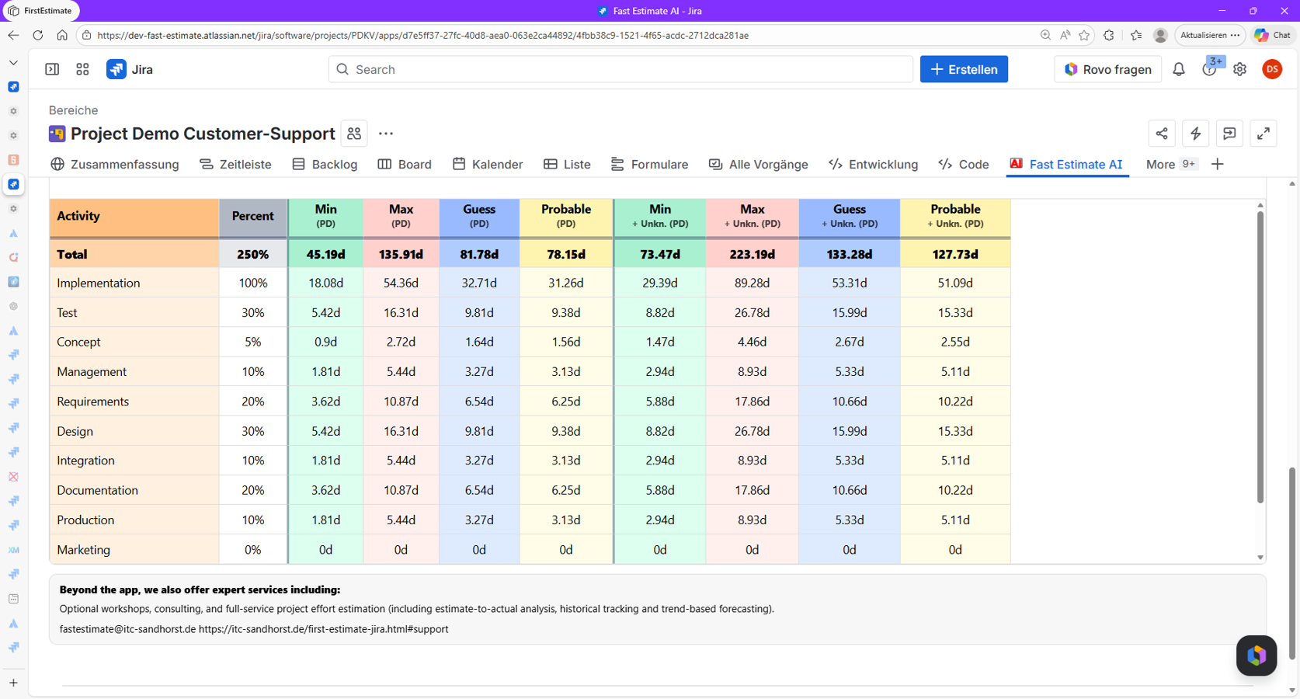Switch to the Board tab
This screenshot has height=699, width=1300.
pyautogui.click(x=405, y=165)
